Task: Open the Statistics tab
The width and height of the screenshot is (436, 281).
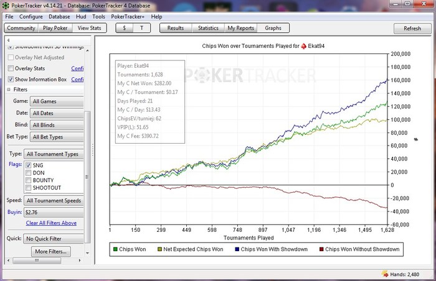Action: 208,28
